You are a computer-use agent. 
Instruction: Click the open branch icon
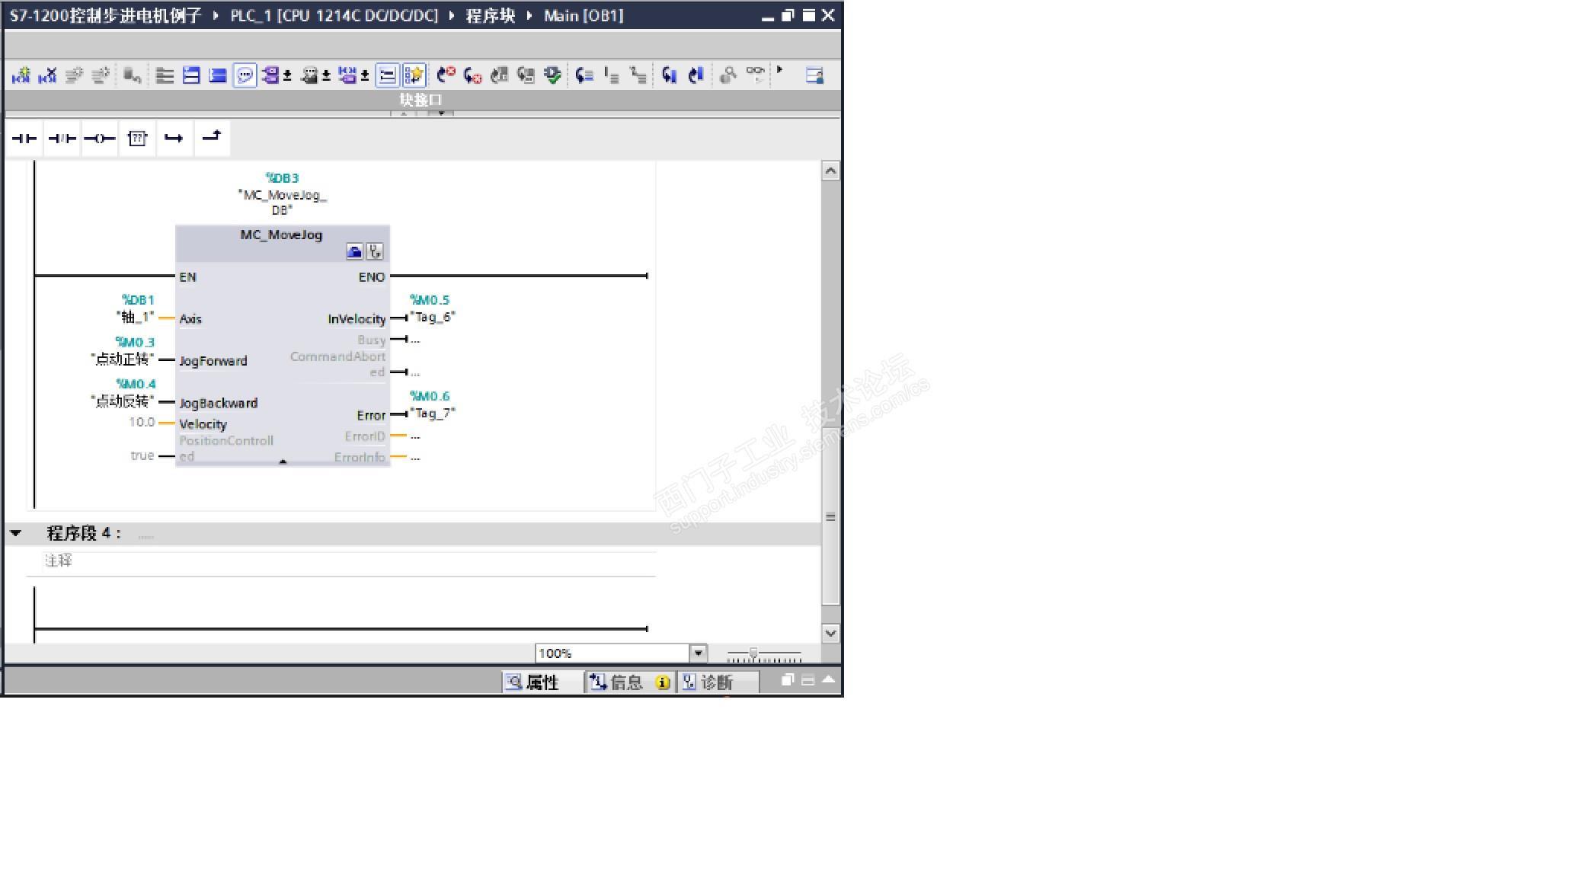click(174, 138)
